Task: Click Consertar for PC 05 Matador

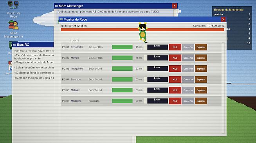Action: click(188, 90)
